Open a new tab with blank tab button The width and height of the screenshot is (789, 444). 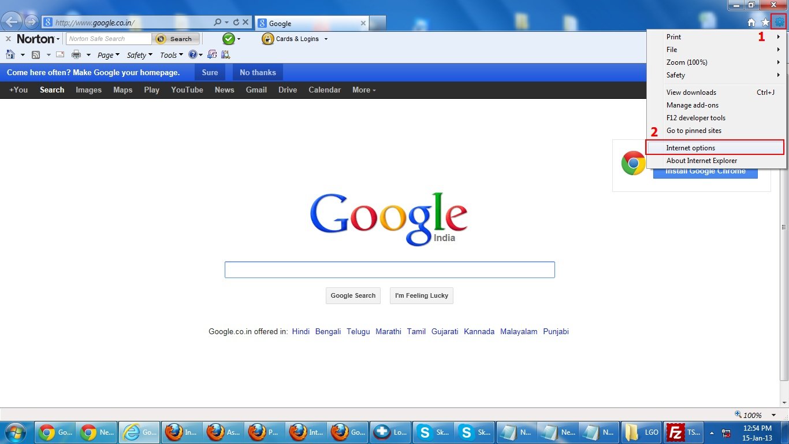point(378,23)
